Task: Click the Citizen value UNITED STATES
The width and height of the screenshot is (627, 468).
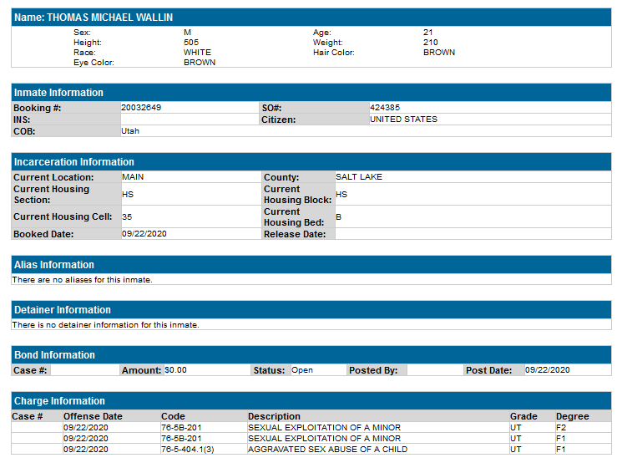Action: (x=403, y=120)
